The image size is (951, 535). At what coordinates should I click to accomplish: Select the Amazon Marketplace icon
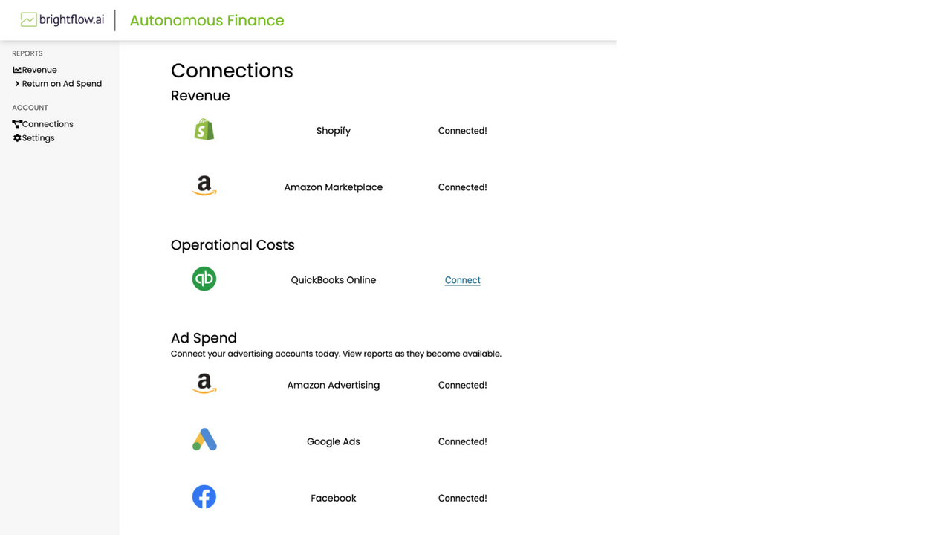point(204,185)
